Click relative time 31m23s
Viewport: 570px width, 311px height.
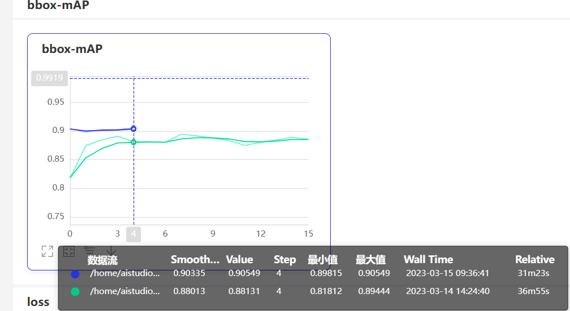click(534, 273)
